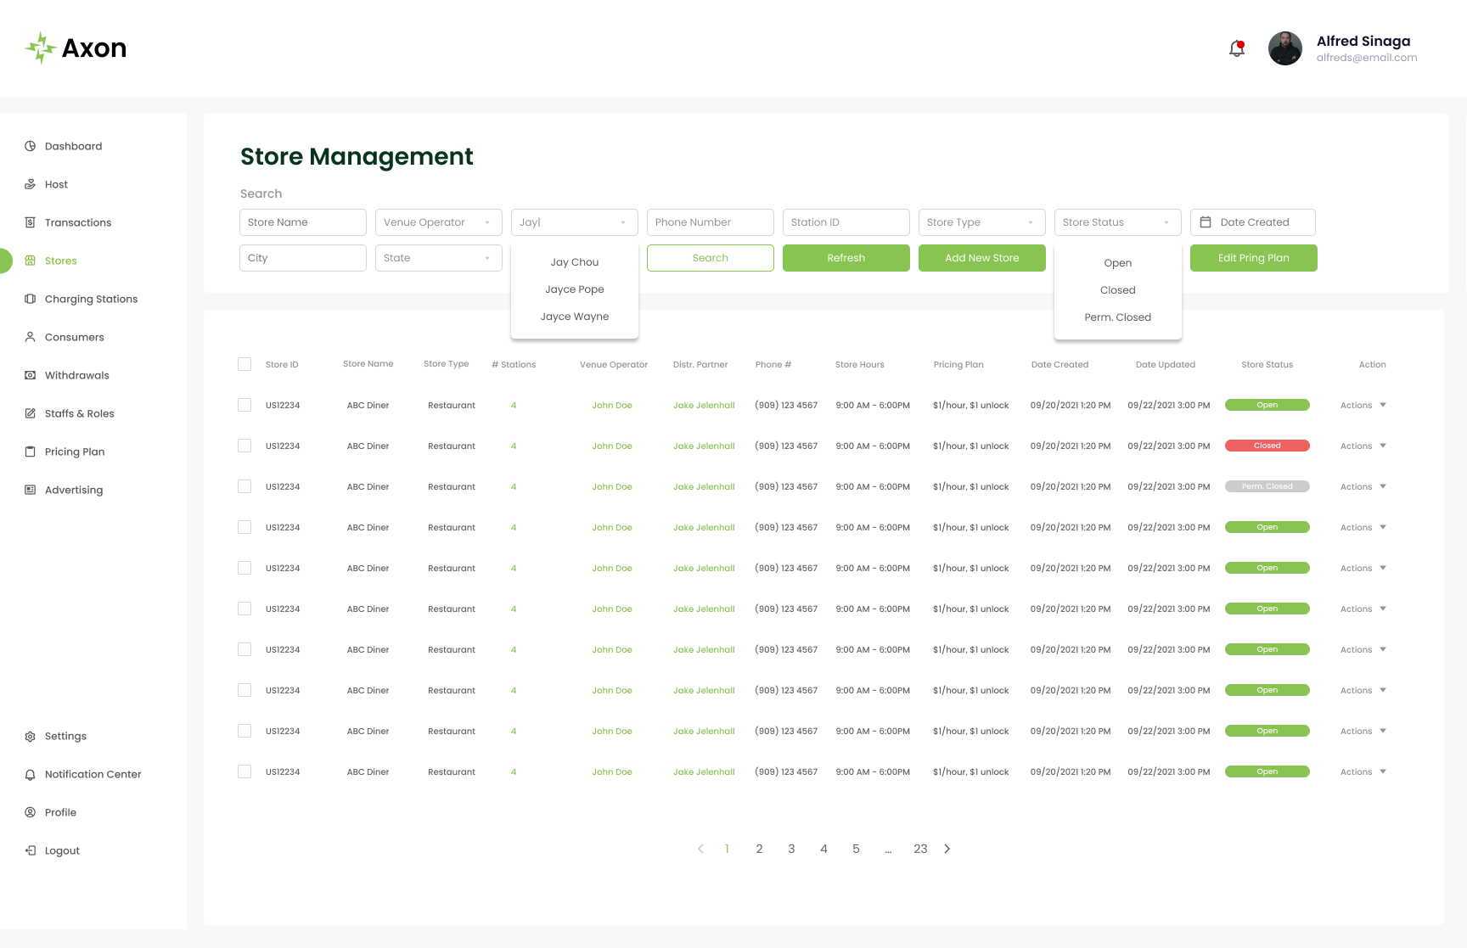1467x948 pixels.
Task: Click Add New Store button
Action: point(982,258)
